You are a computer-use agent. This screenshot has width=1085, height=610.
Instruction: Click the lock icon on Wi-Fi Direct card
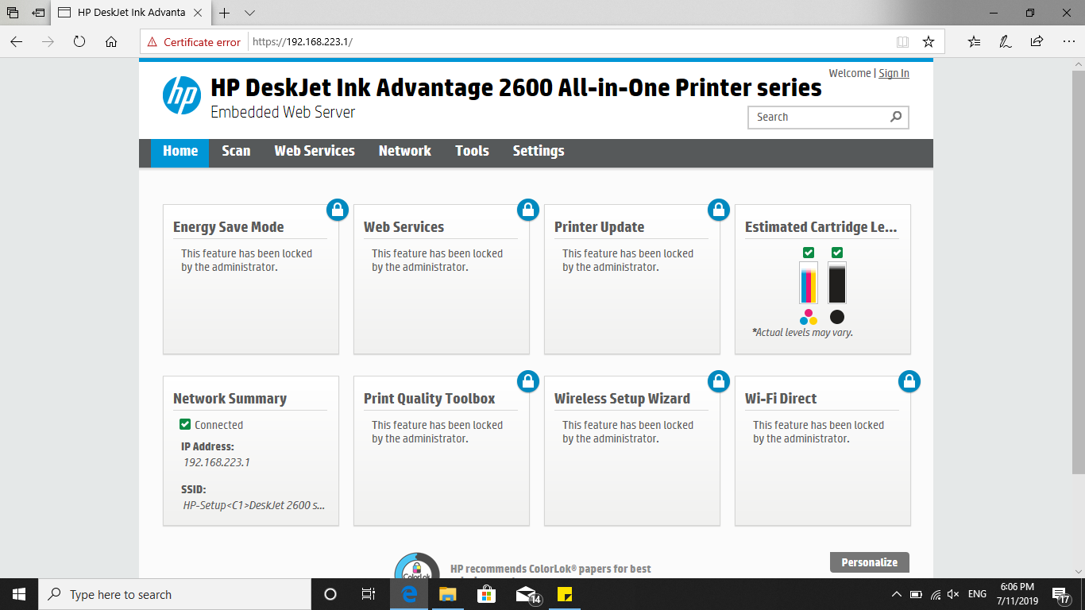tap(909, 381)
